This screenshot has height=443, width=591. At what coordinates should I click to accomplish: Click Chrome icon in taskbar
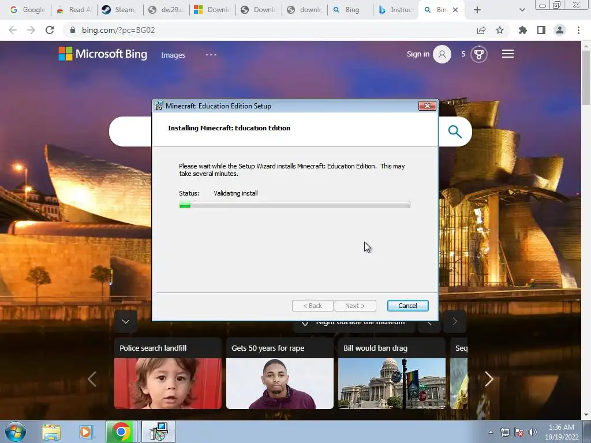121,431
